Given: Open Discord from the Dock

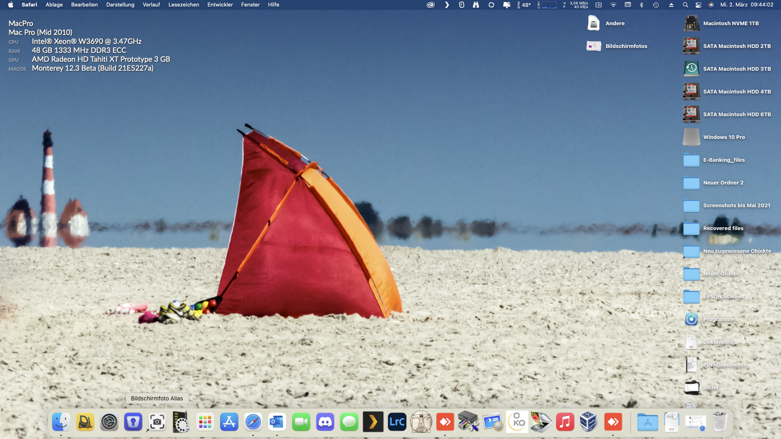Looking at the screenshot, I should tap(325, 422).
